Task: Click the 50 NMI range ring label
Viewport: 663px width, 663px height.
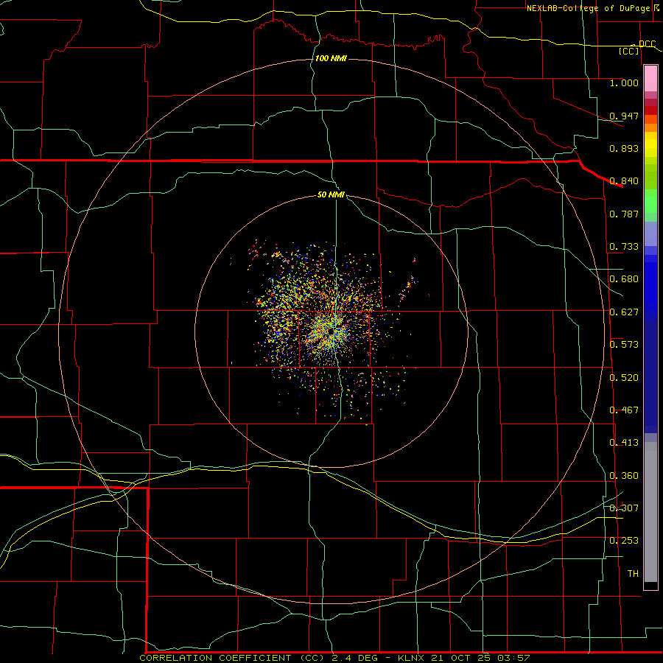Action: pos(331,195)
